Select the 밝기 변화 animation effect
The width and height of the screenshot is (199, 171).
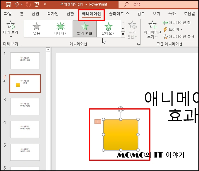(85, 29)
